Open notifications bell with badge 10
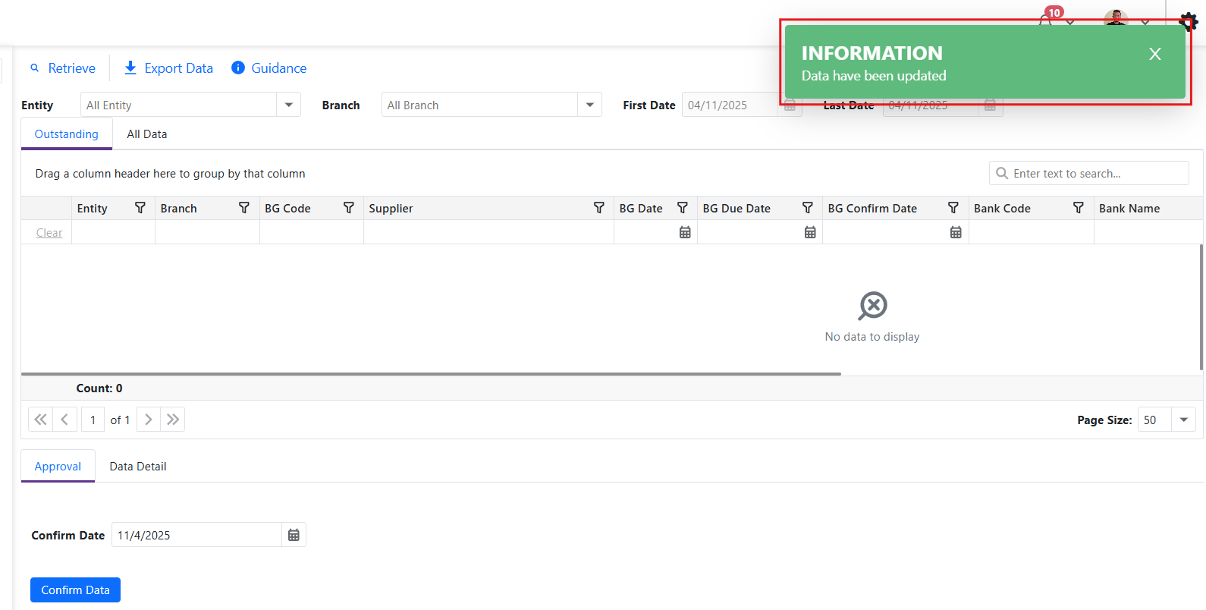Screen dimensions: 1206x610 pyautogui.click(x=1047, y=20)
